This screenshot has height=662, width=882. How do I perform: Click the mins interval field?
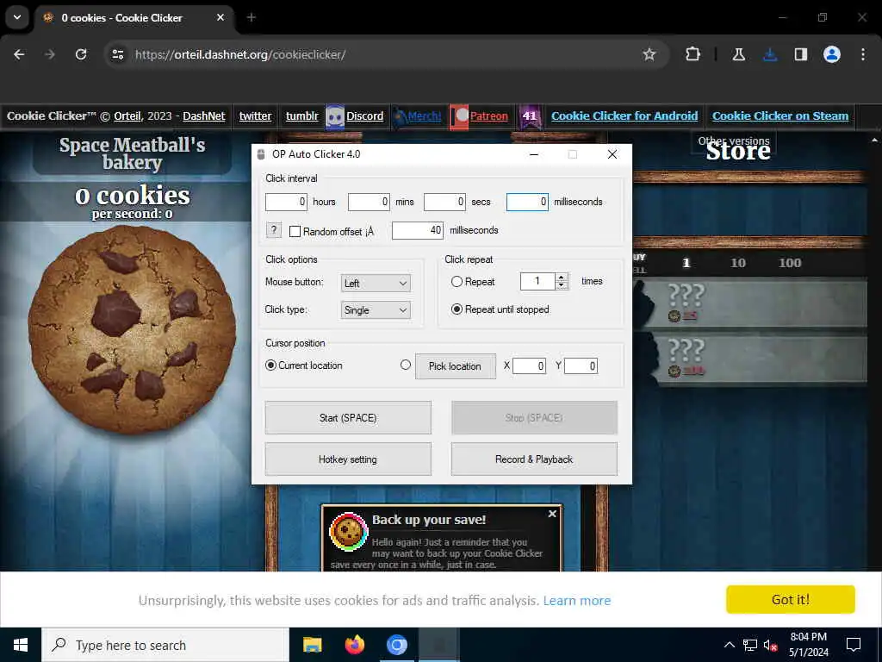369,202
